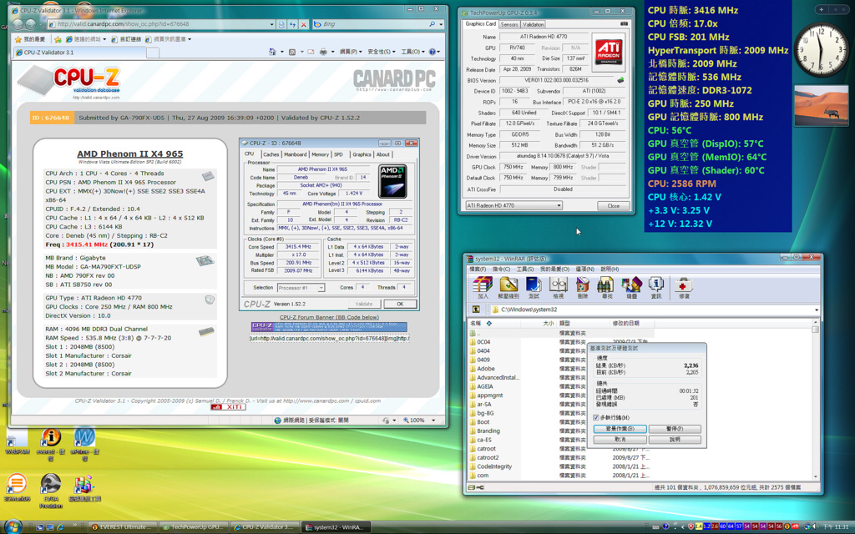Click the EVEREST Ultimate taskbar button
The width and height of the screenshot is (855, 534).
point(122,527)
